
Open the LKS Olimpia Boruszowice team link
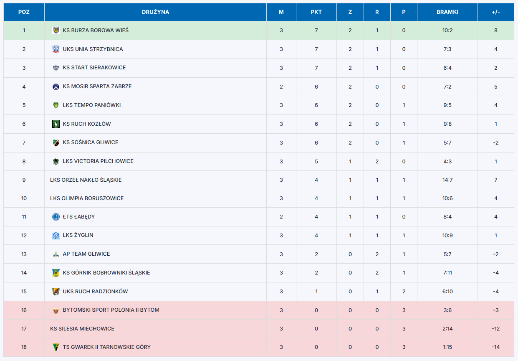87,198
